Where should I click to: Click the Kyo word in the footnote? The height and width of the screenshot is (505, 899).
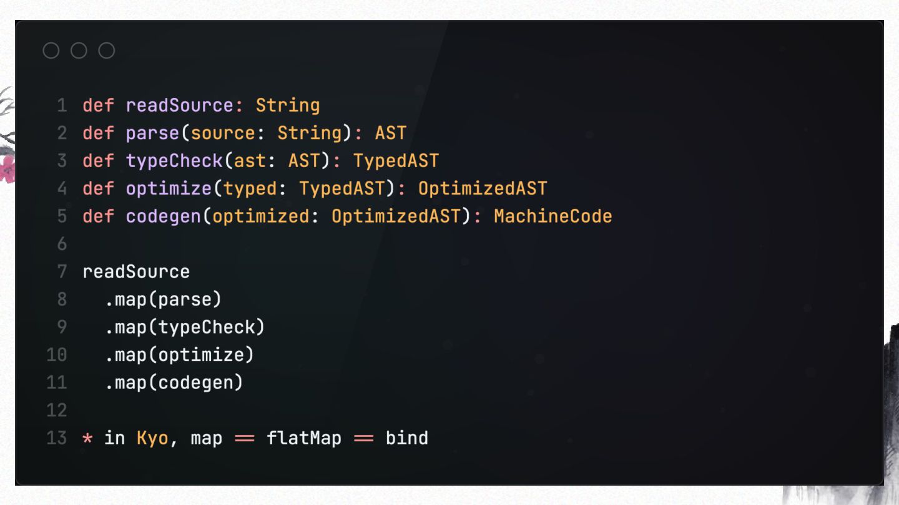click(x=153, y=438)
